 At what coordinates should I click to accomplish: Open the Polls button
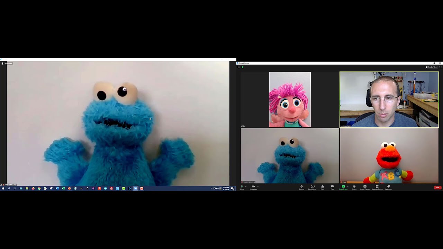pyautogui.click(x=323, y=187)
